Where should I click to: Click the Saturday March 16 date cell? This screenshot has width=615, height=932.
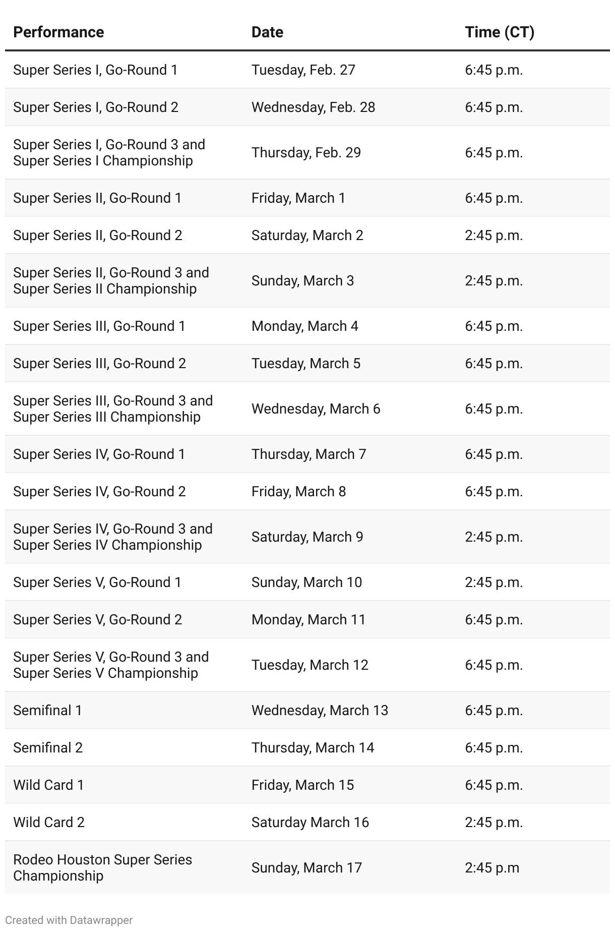point(310,822)
